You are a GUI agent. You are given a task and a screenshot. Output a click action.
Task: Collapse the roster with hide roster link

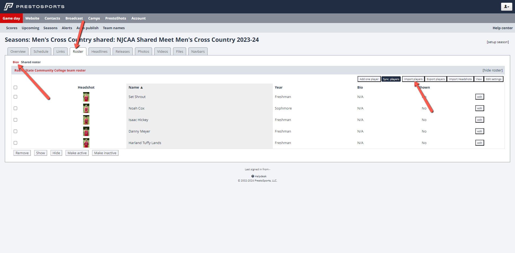(492, 70)
